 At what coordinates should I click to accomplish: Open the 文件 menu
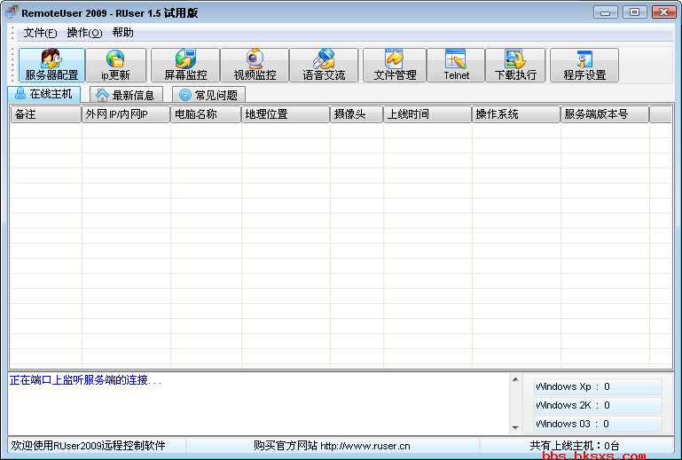pyautogui.click(x=40, y=33)
